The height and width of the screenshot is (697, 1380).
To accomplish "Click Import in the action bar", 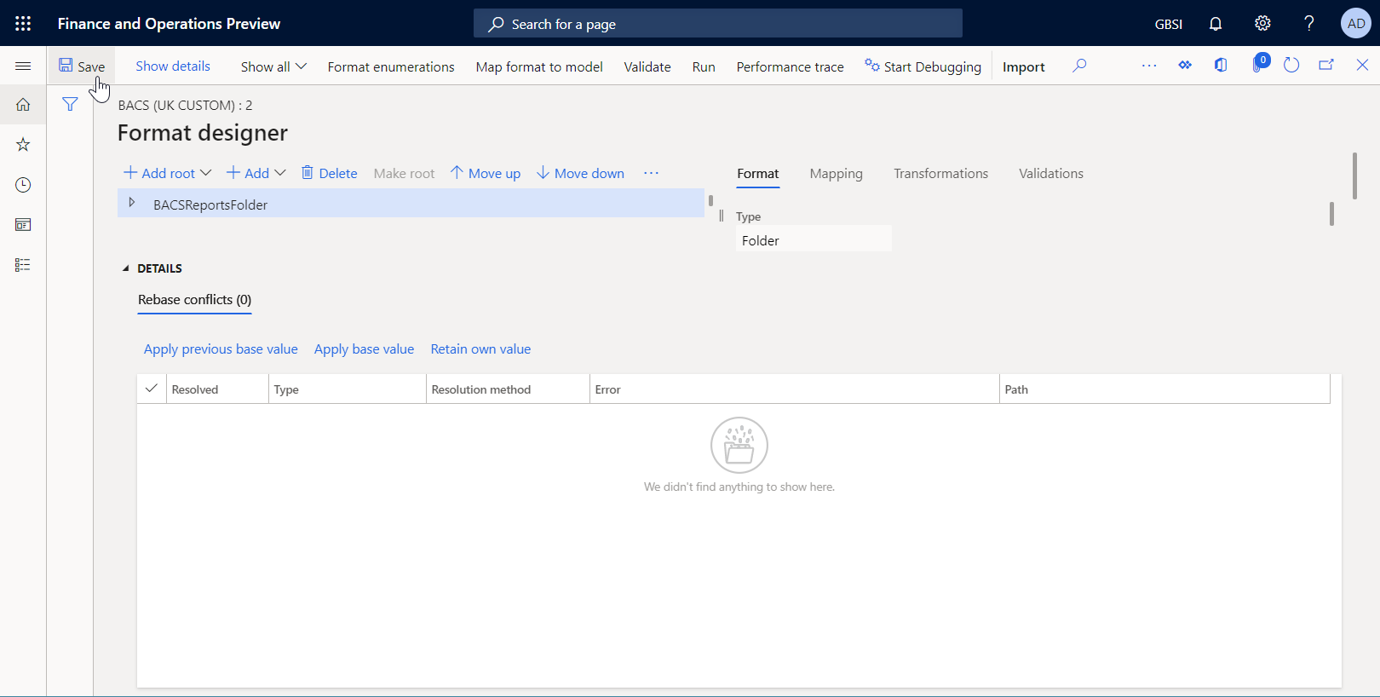I will tap(1023, 66).
